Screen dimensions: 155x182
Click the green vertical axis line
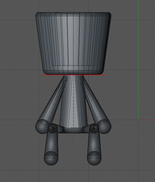tap(138, 60)
